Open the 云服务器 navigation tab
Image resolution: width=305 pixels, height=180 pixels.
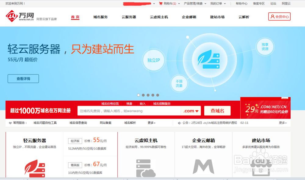[x=129, y=17]
